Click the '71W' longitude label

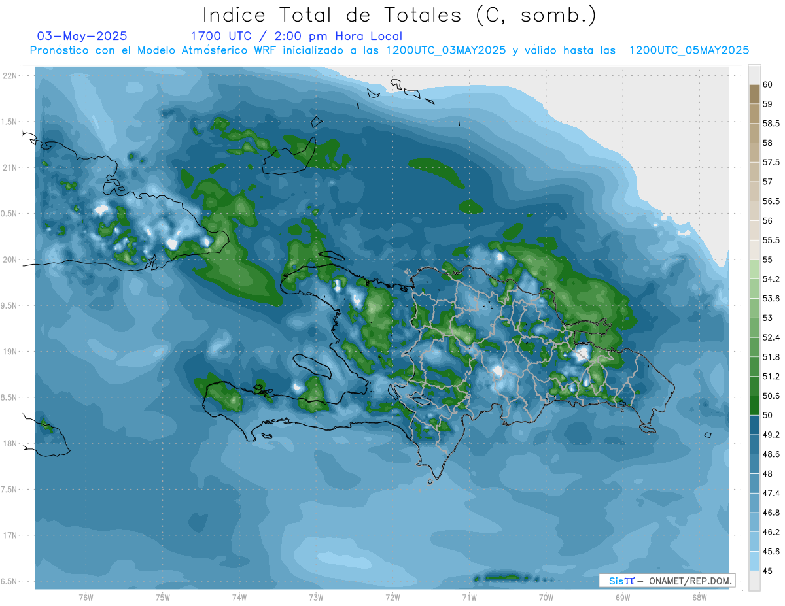click(469, 597)
